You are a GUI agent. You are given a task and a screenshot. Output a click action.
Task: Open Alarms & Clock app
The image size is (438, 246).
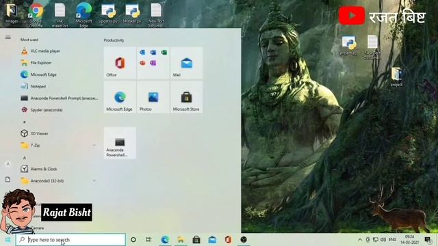coord(39,169)
